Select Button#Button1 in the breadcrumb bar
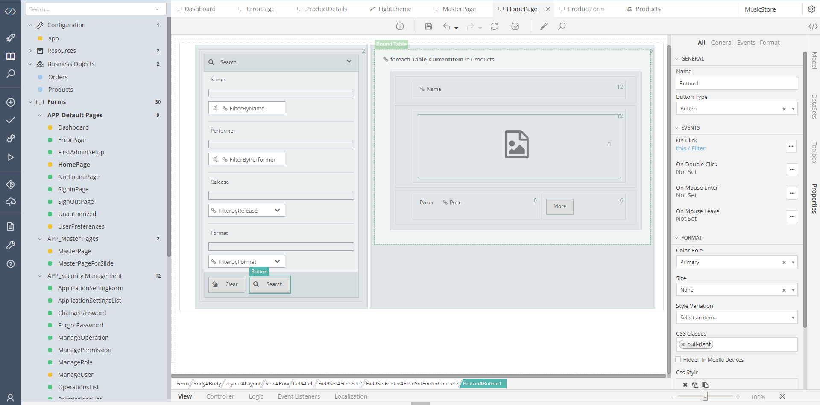Viewport: 820px width, 405px height. 483,383
